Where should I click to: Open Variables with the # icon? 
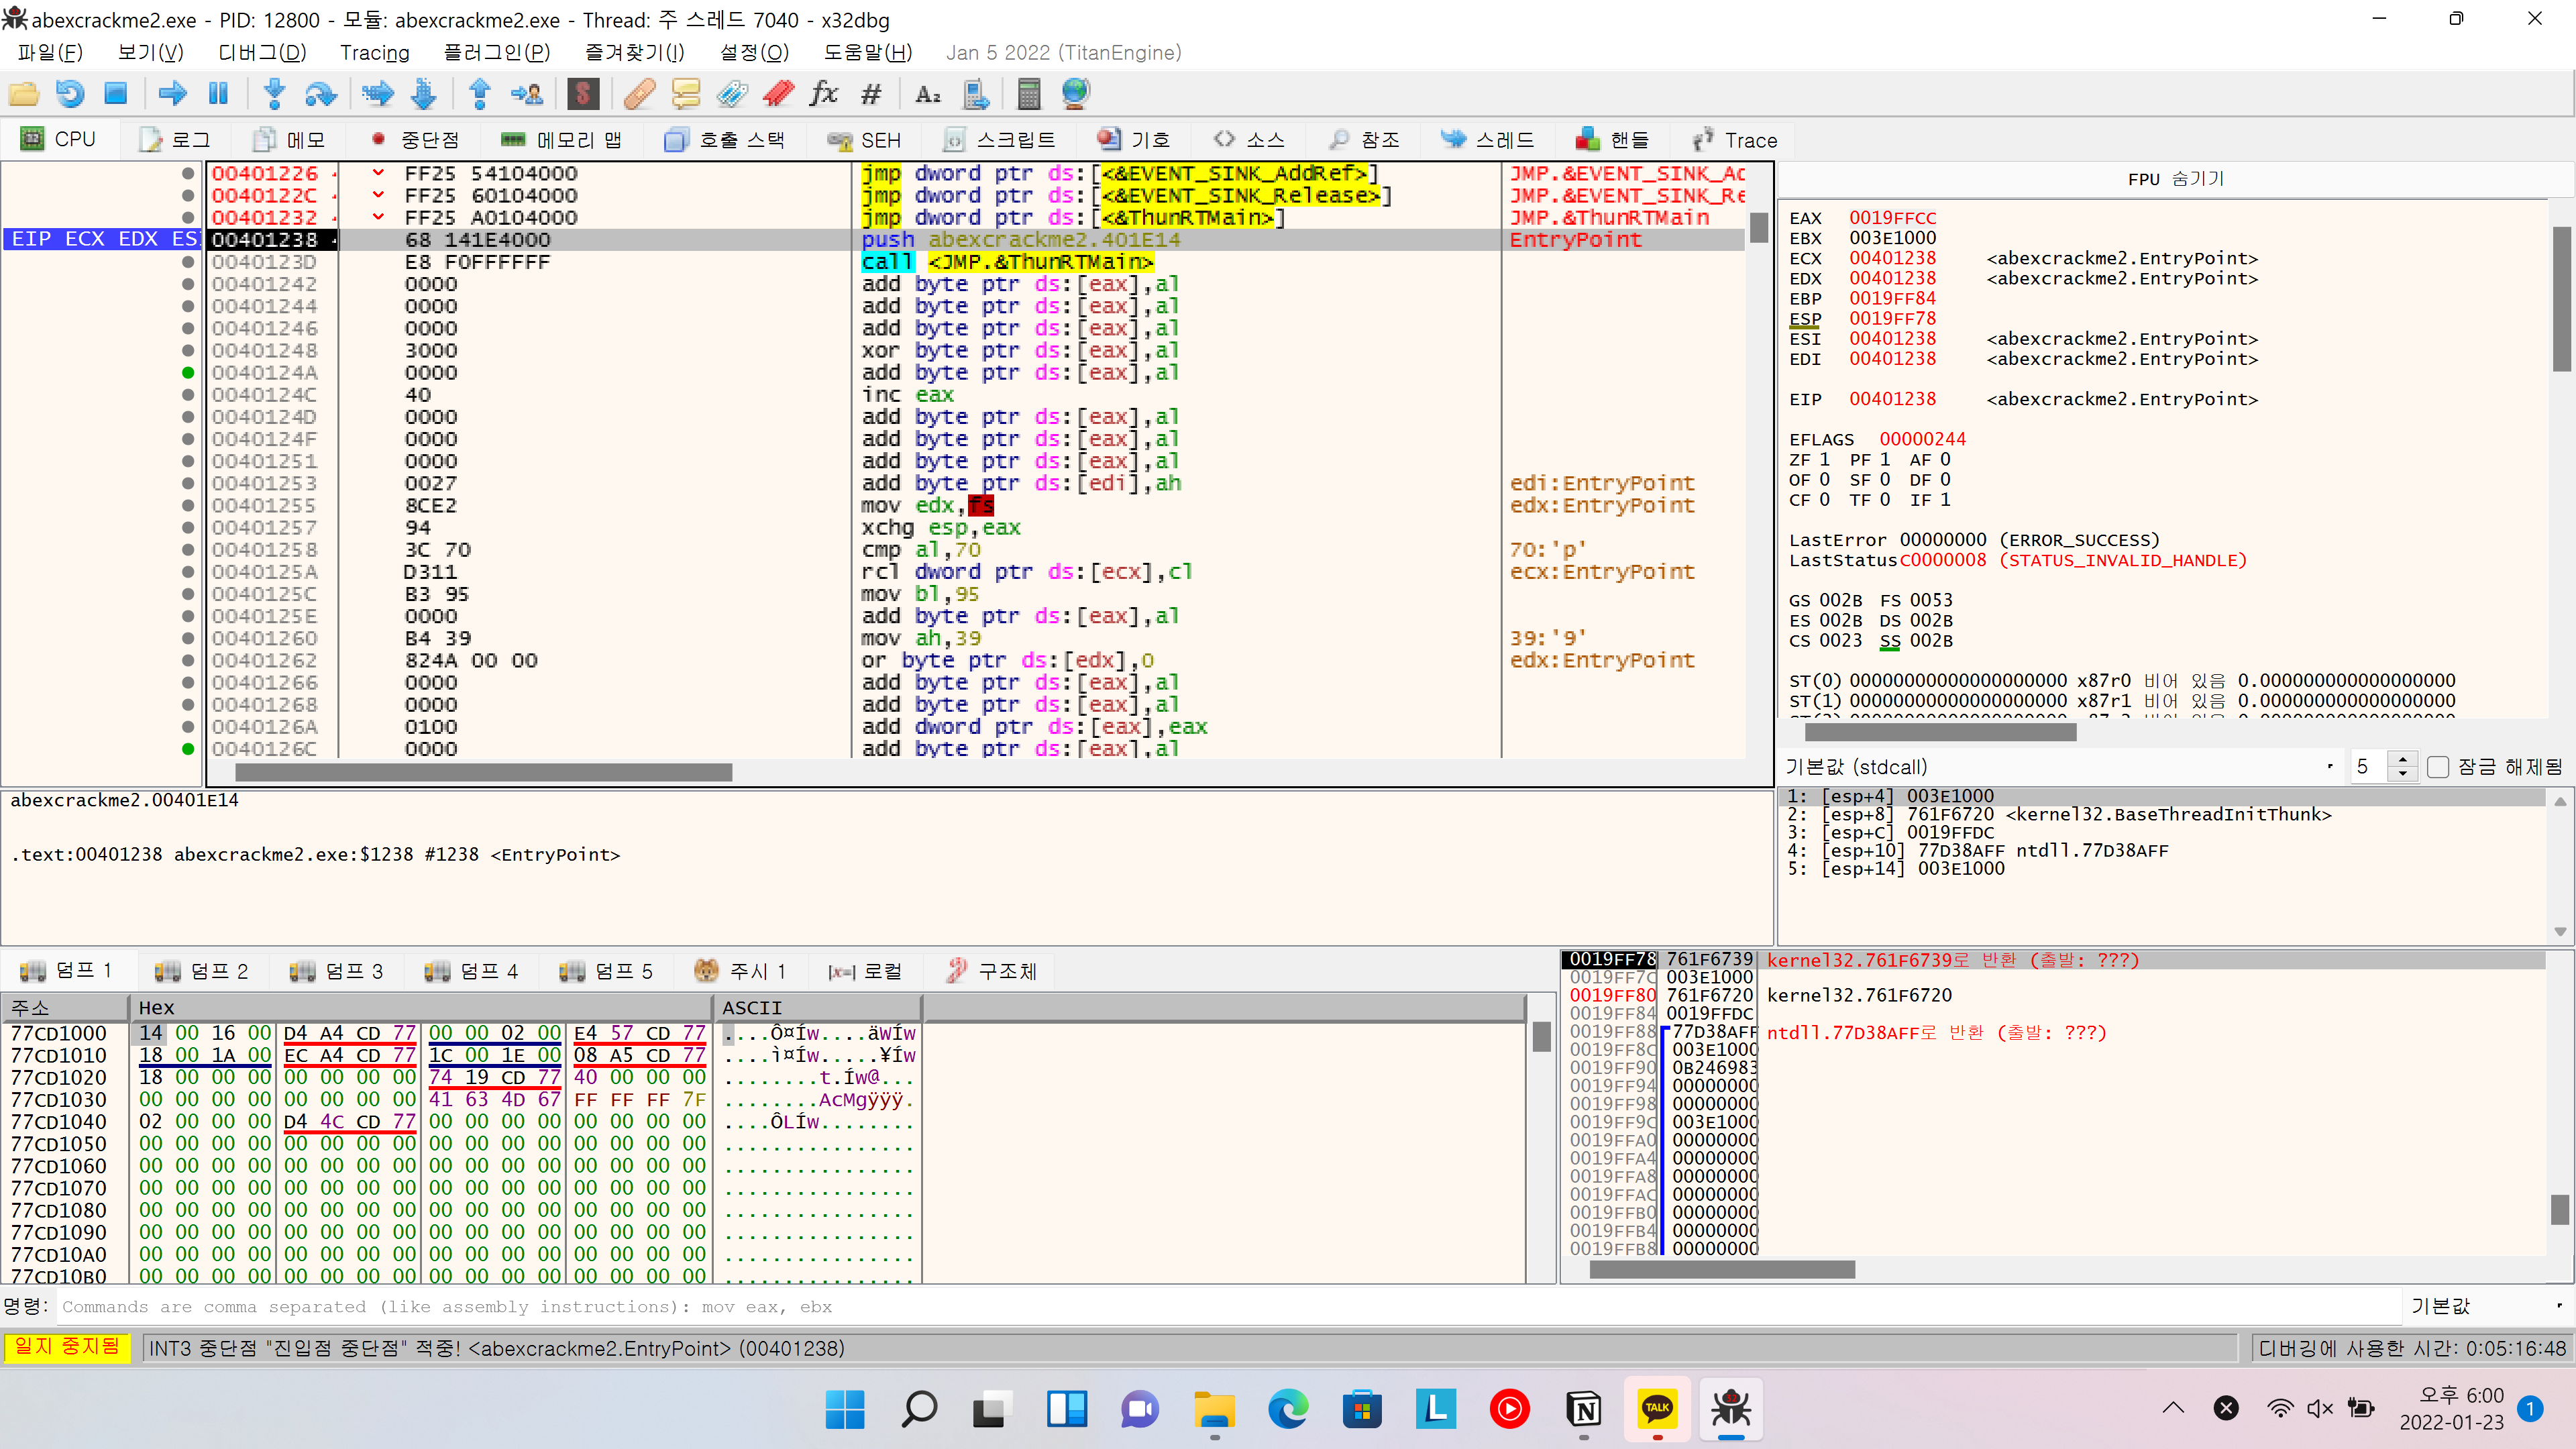click(871, 94)
